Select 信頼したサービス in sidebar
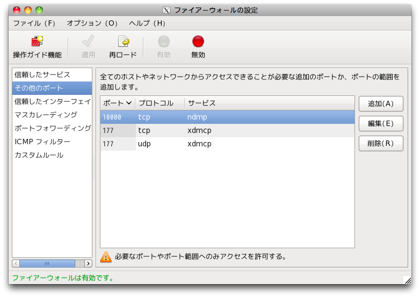Viewport: 420px width, 297px height. pos(42,75)
